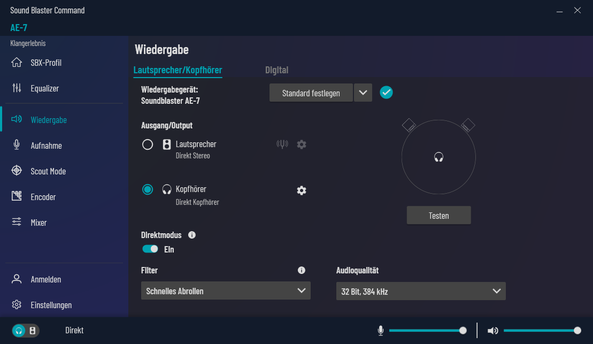Open the Encoder section
This screenshot has height=344, width=593.
(44, 196)
